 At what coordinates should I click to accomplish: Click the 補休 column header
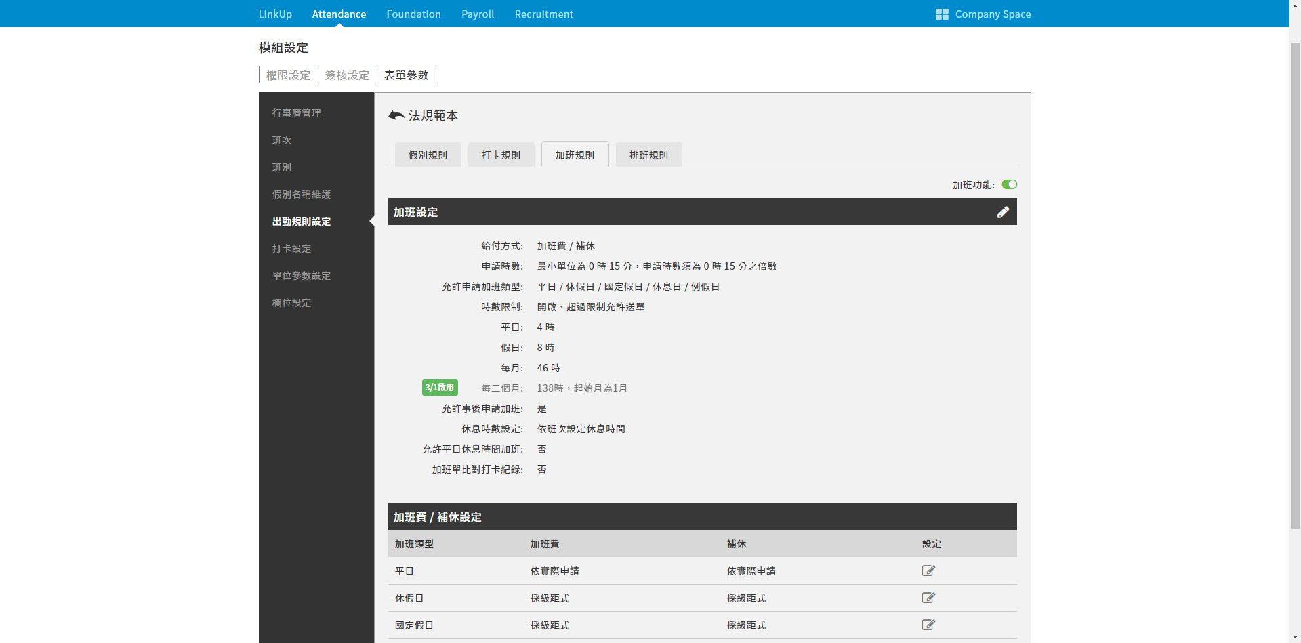(x=737, y=544)
